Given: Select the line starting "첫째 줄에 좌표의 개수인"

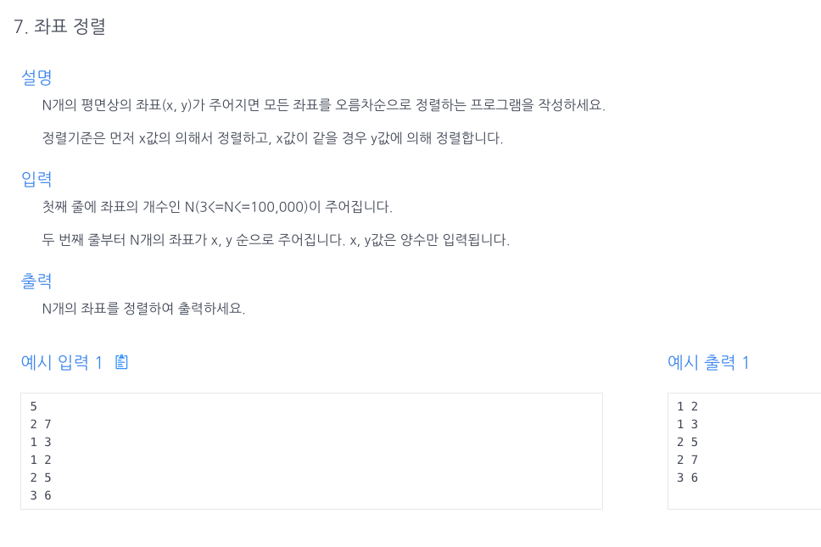Looking at the screenshot, I should pyautogui.click(x=217, y=207).
